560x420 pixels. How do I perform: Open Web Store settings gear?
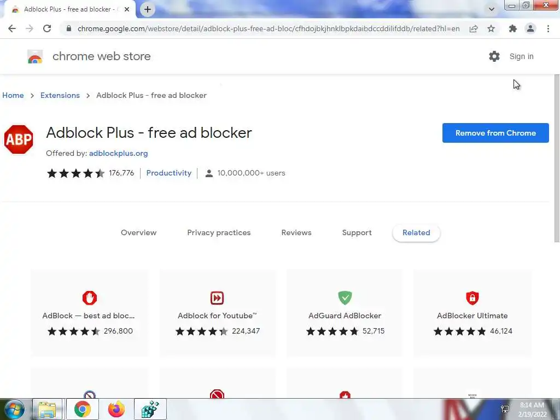[494, 56]
